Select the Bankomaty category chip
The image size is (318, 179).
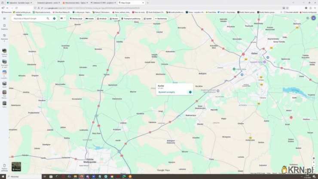(x=161, y=19)
